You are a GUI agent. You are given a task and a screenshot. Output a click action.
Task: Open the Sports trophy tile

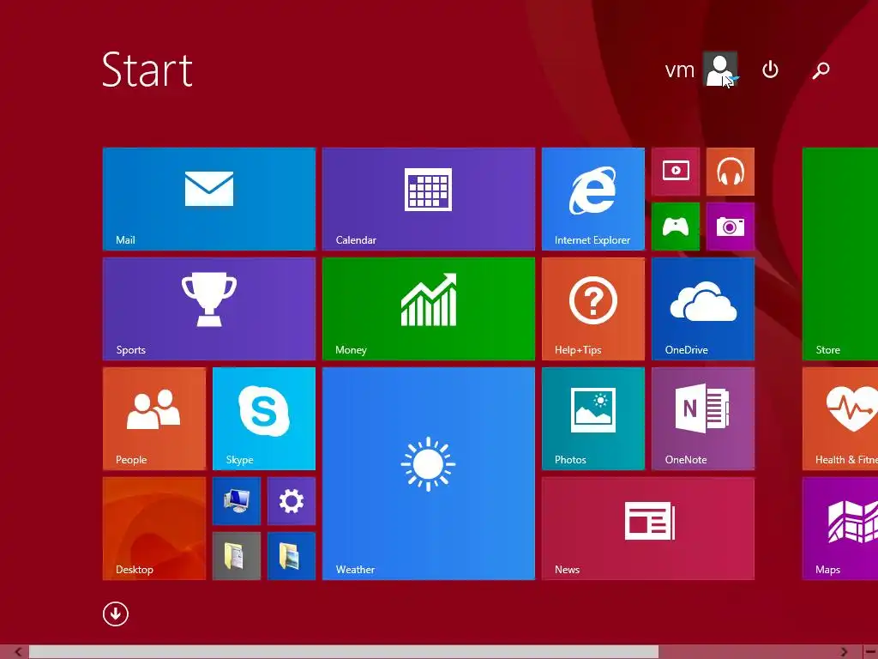tap(209, 309)
